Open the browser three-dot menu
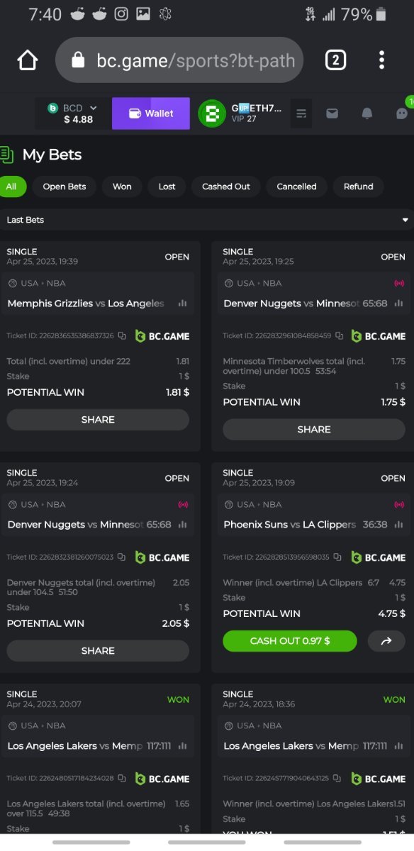This screenshot has width=414, height=851. pyautogui.click(x=382, y=60)
